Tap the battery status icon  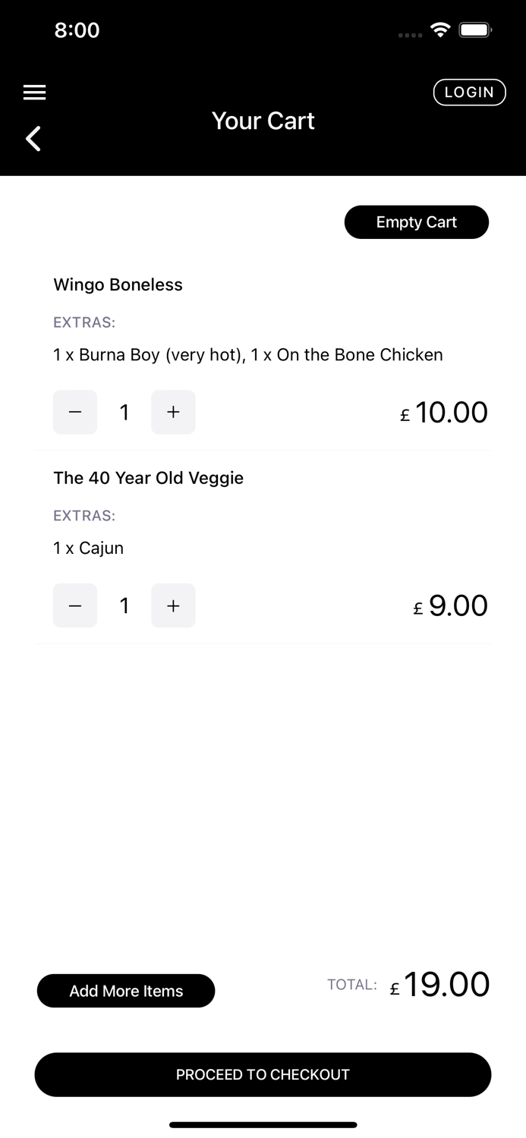[475, 30]
